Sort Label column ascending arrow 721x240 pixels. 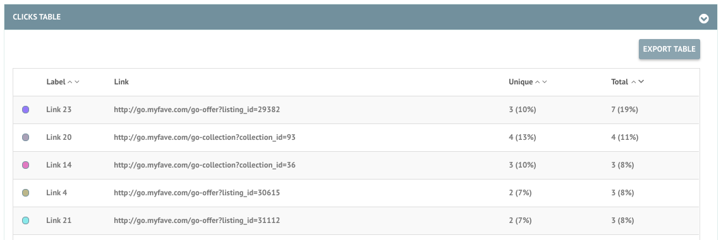[70, 82]
